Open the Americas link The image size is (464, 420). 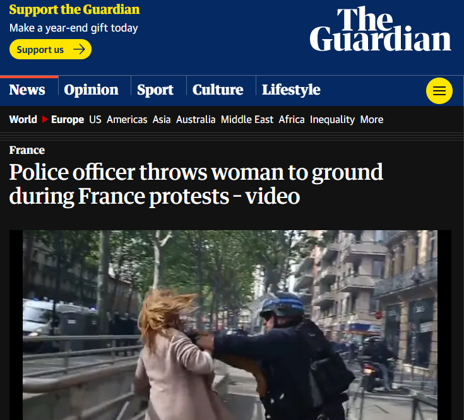click(127, 119)
